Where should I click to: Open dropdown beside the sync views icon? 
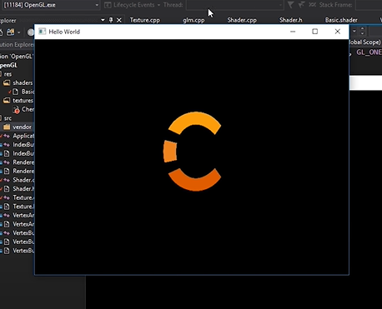pos(18,32)
